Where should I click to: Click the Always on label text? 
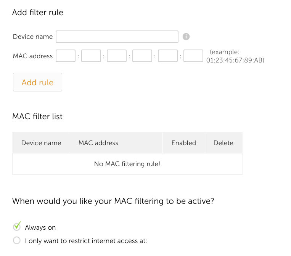point(40,227)
